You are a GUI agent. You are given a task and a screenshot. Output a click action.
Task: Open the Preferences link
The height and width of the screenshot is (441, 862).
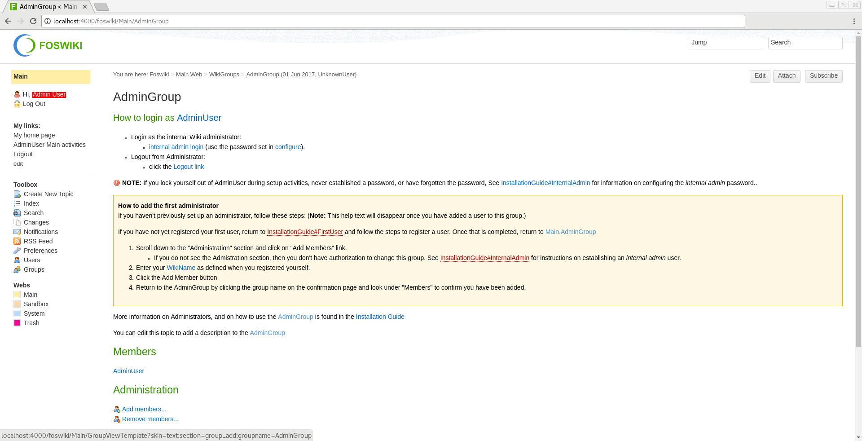click(x=40, y=251)
